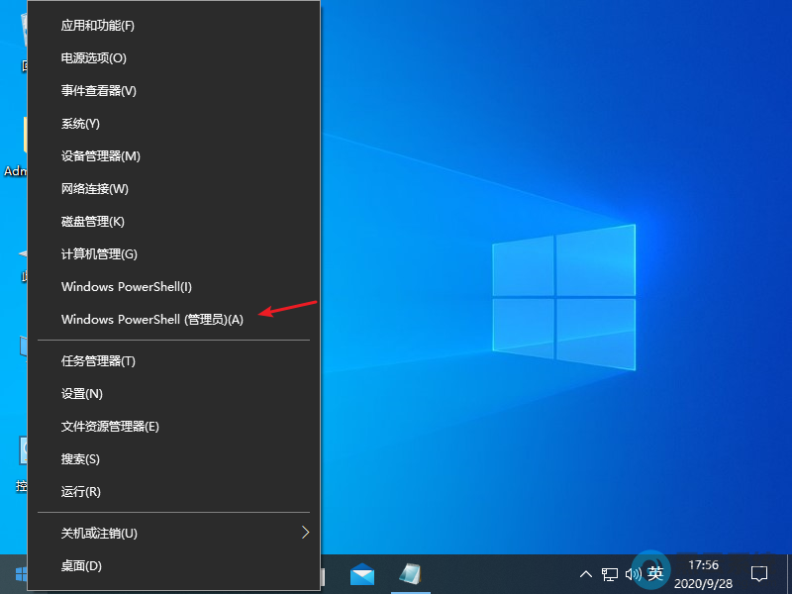Image resolution: width=792 pixels, height=594 pixels.
Task: Click the network status tray icon
Action: [x=610, y=574]
